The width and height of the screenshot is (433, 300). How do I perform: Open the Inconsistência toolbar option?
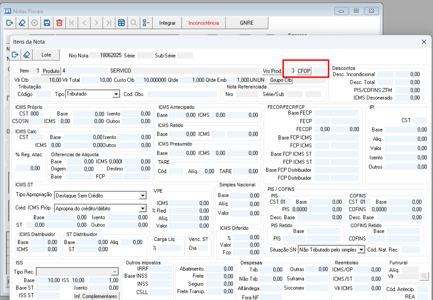point(204,23)
